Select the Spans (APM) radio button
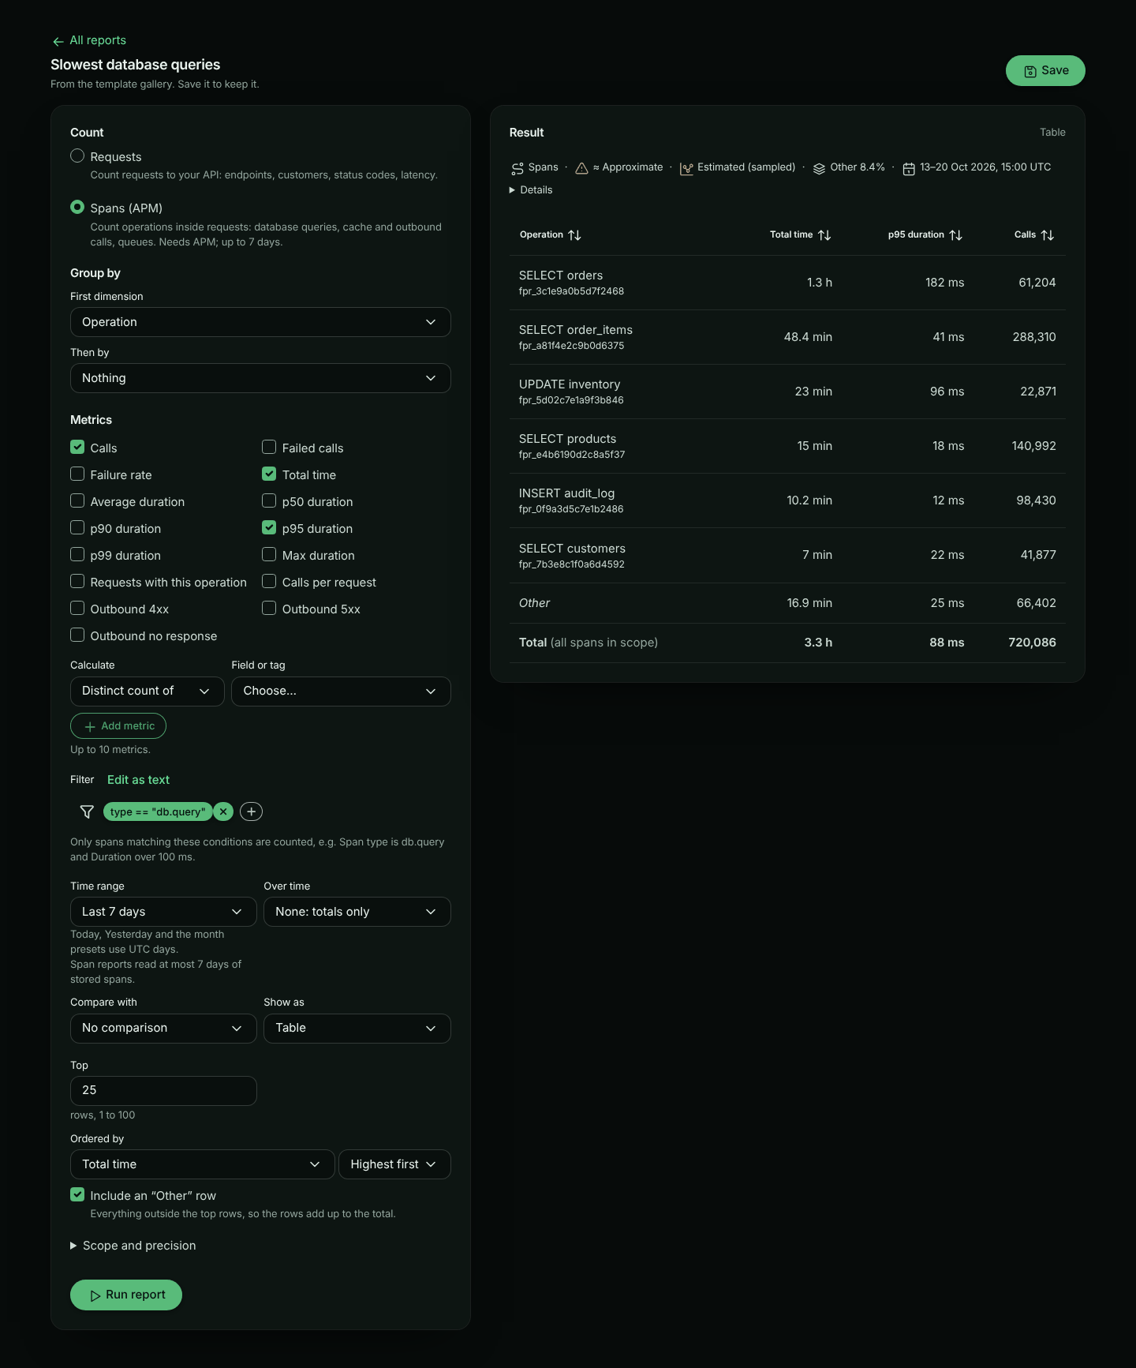 point(77,207)
